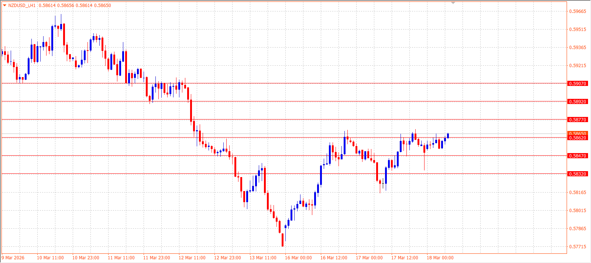
Task: Click the 10 Mar 11:00 time label
Action: 50,258
